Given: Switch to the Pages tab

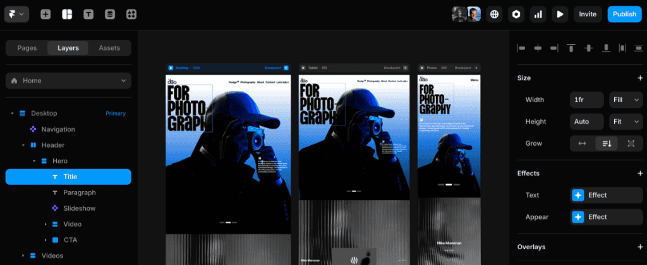Looking at the screenshot, I should [x=27, y=48].
